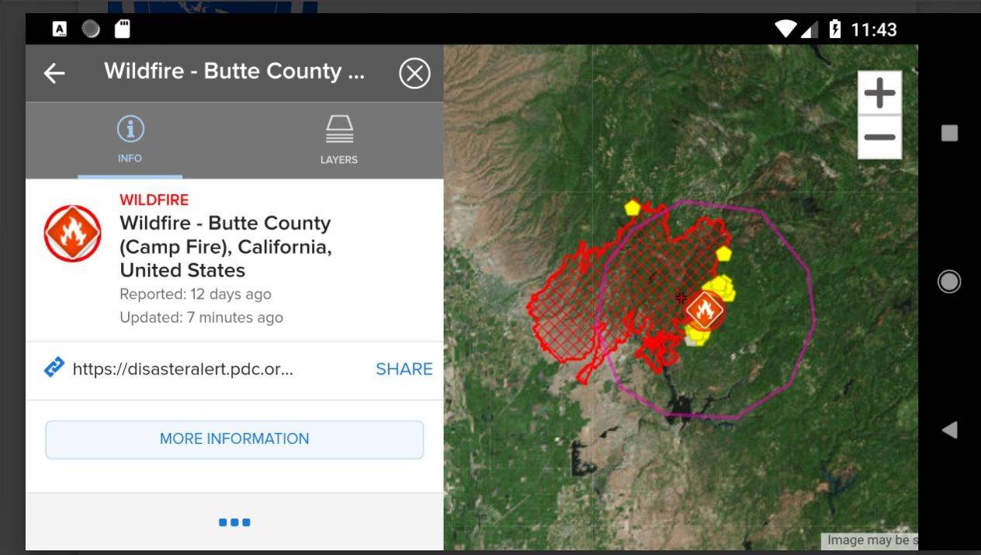Expand panel using three blue dots
Screen dimensions: 981x555
[234, 522]
